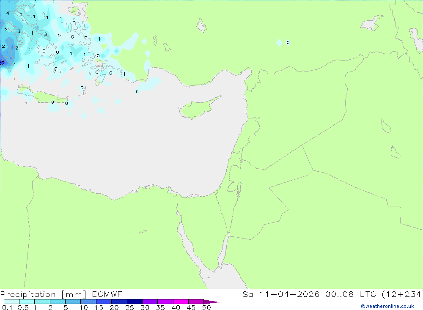423x310 pixels.
Task: Click the '50' legend scale label
Action: 206,307
